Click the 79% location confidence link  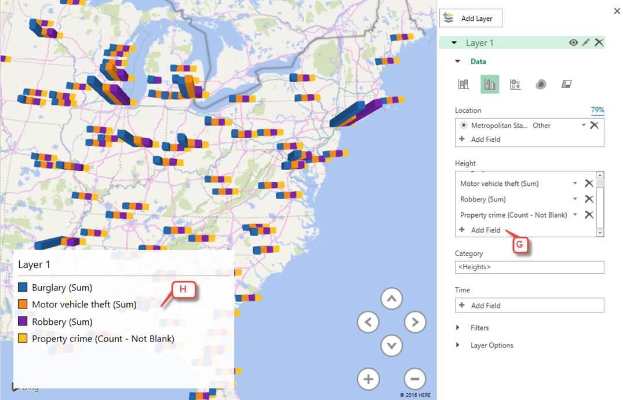(598, 109)
